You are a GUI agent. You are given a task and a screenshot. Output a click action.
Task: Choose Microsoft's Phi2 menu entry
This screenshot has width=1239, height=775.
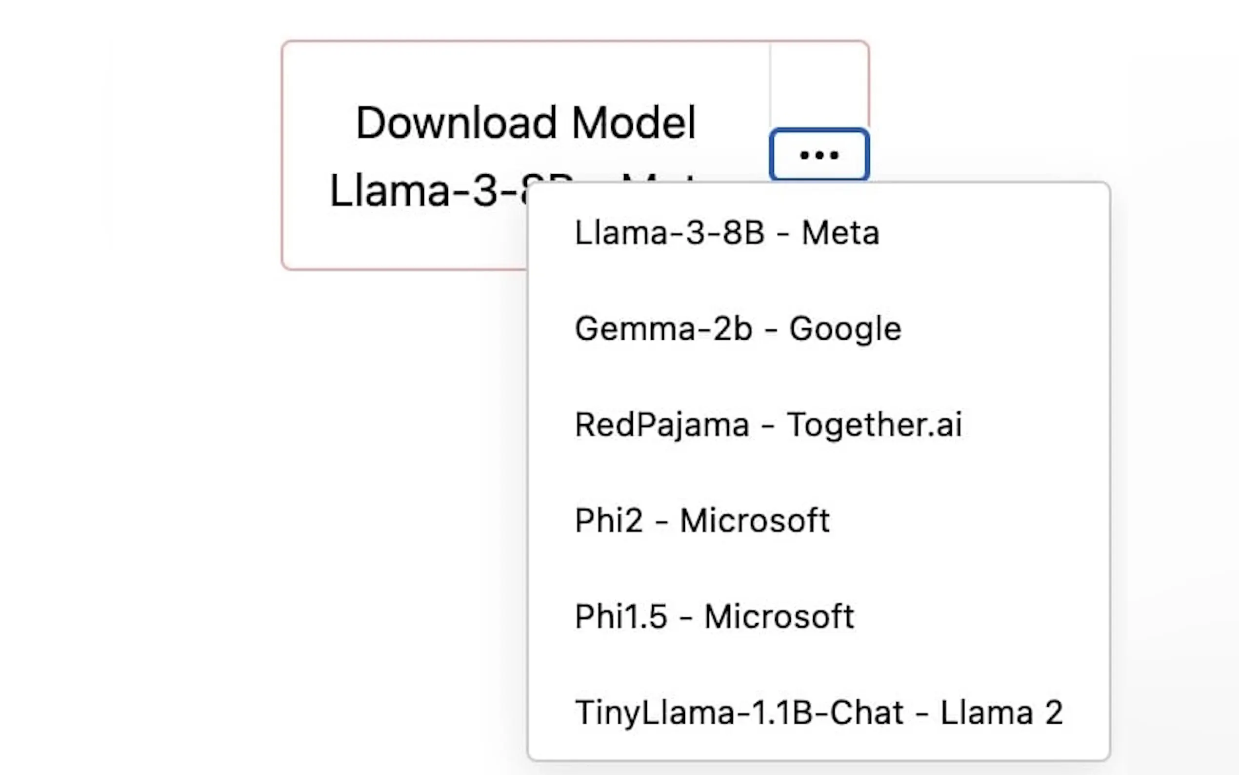pyautogui.click(x=702, y=520)
